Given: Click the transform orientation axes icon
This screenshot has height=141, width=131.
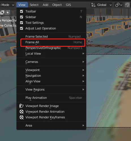Looking at the screenshot, I should click(93, 5).
